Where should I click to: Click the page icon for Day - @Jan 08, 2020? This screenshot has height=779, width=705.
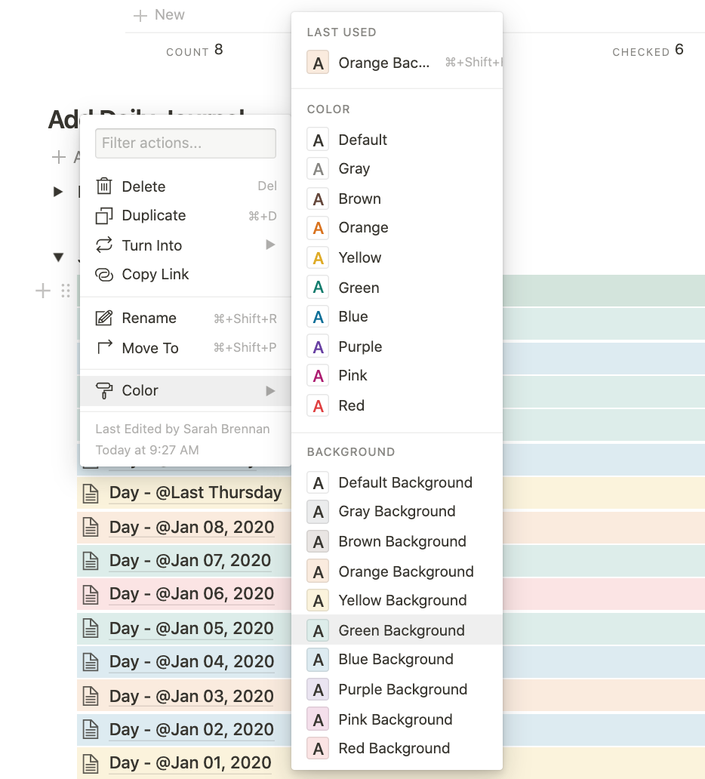pos(91,527)
